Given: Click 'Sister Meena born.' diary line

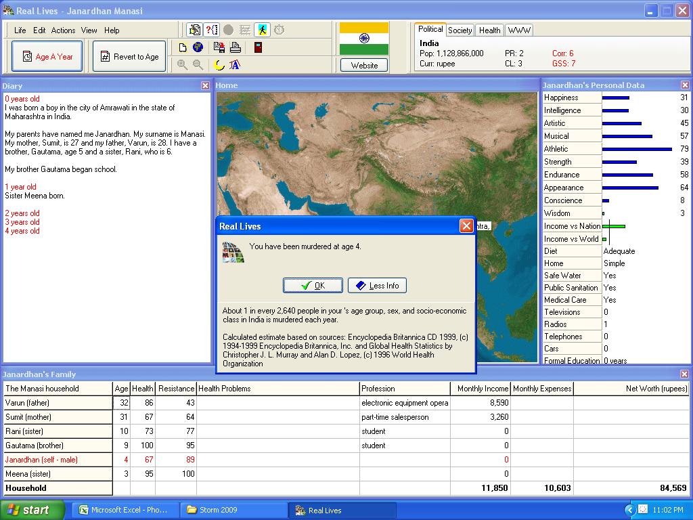Looking at the screenshot, I should 35,196.
